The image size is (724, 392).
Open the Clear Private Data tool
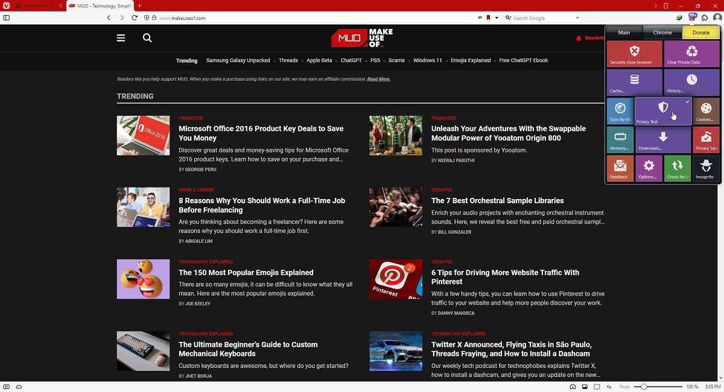[x=691, y=54]
